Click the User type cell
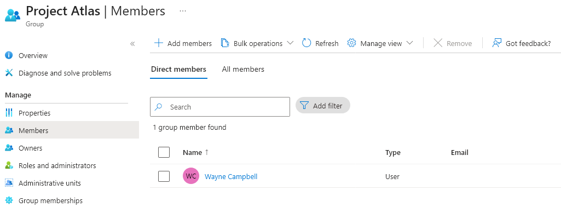The height and width of the screenshot is (207, 561). (x=392, y=176)
